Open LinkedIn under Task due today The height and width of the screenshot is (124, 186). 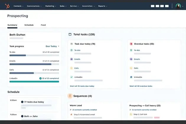tap(79, 77)
